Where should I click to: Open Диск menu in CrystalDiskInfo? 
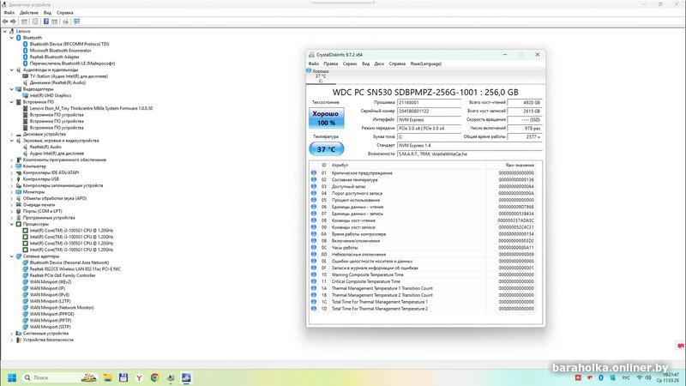[x=379, y=63]
